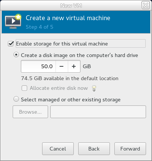Close the New VM dialog
Image resolution: width=152 pixels, height=161 pixels.
146,5
